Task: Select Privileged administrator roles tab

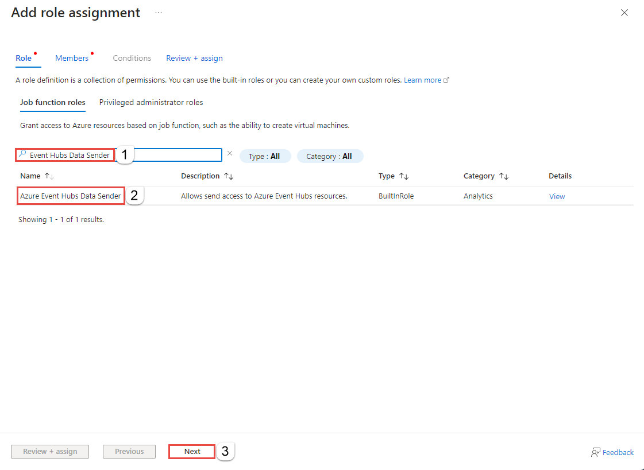Action: (x=151, y=103)
